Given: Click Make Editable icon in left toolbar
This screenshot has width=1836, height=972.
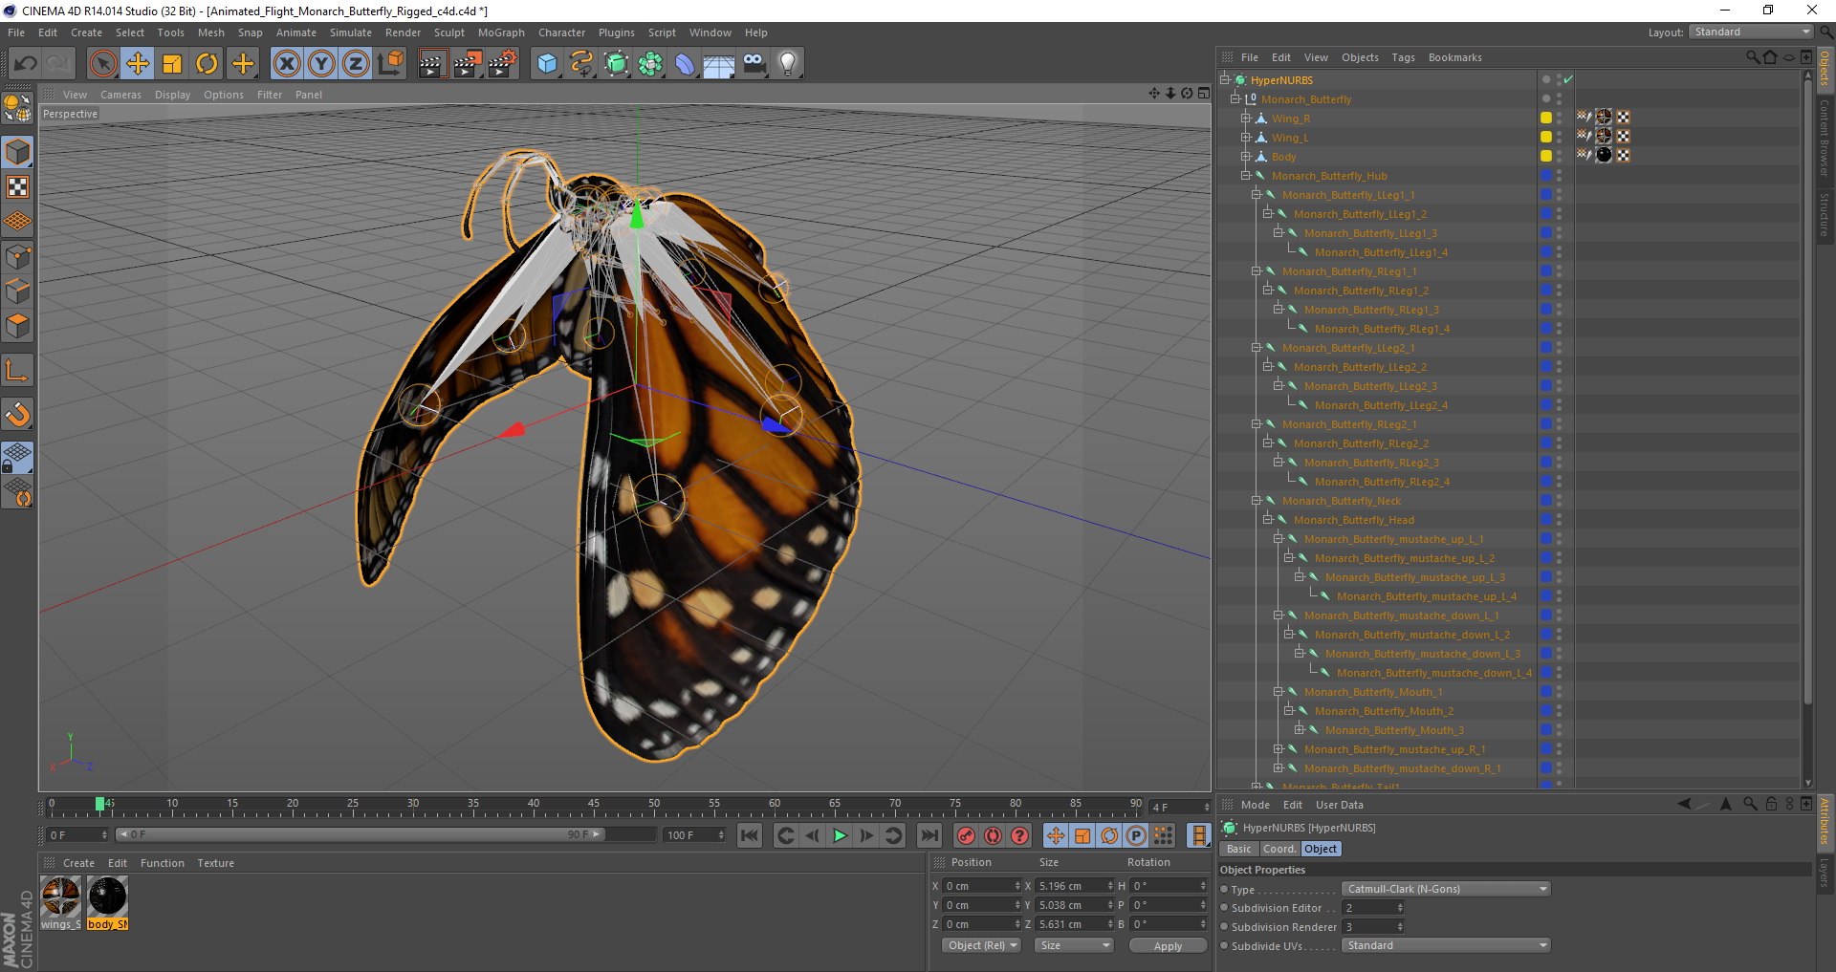Looking at the screenshot, I should coord(18,108).
